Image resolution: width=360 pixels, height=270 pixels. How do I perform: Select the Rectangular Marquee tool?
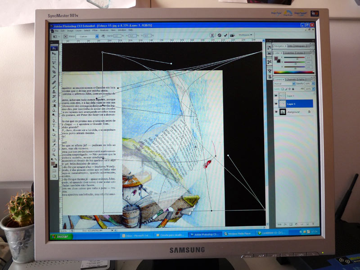54,58
